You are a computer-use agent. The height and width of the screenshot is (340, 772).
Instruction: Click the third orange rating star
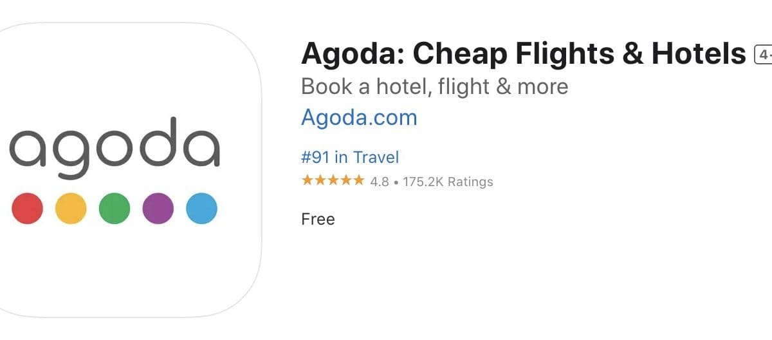(x=333, y=181)
